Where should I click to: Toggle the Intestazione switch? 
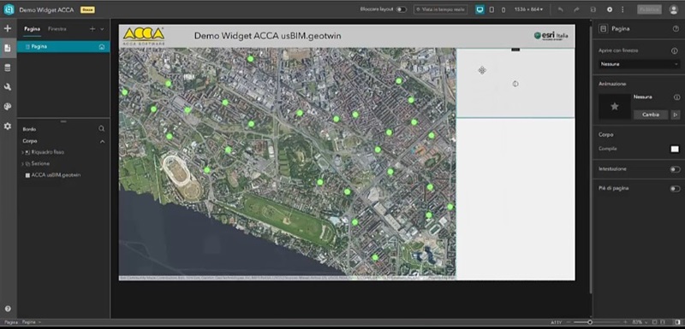(675, 169)
